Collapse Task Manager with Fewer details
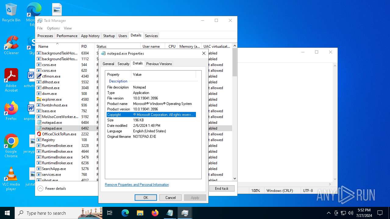 point(52,189)
